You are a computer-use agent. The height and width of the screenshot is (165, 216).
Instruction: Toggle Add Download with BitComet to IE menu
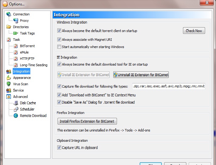(x=59, y=95)
